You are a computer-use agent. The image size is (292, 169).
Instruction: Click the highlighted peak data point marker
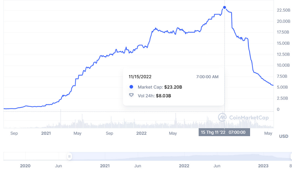(225, 7)
